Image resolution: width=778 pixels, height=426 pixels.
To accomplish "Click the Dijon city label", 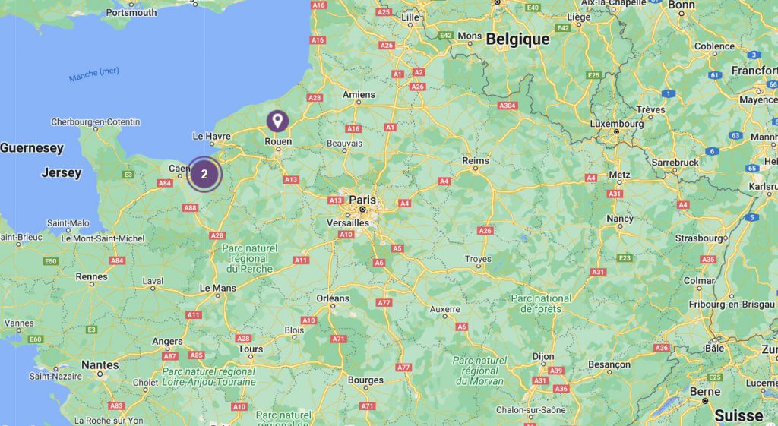I will coord(542,357).
